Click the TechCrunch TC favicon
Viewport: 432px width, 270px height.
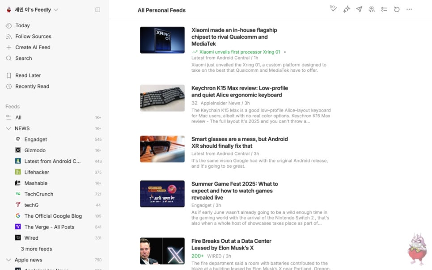[18, 194]
